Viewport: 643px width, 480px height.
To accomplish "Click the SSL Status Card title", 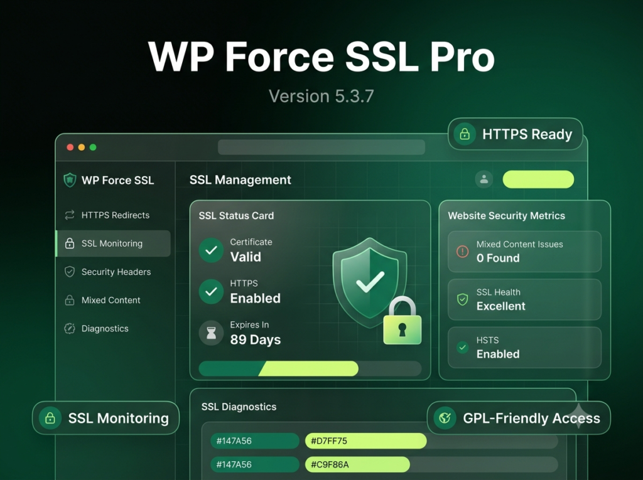I will pos(236,216).
